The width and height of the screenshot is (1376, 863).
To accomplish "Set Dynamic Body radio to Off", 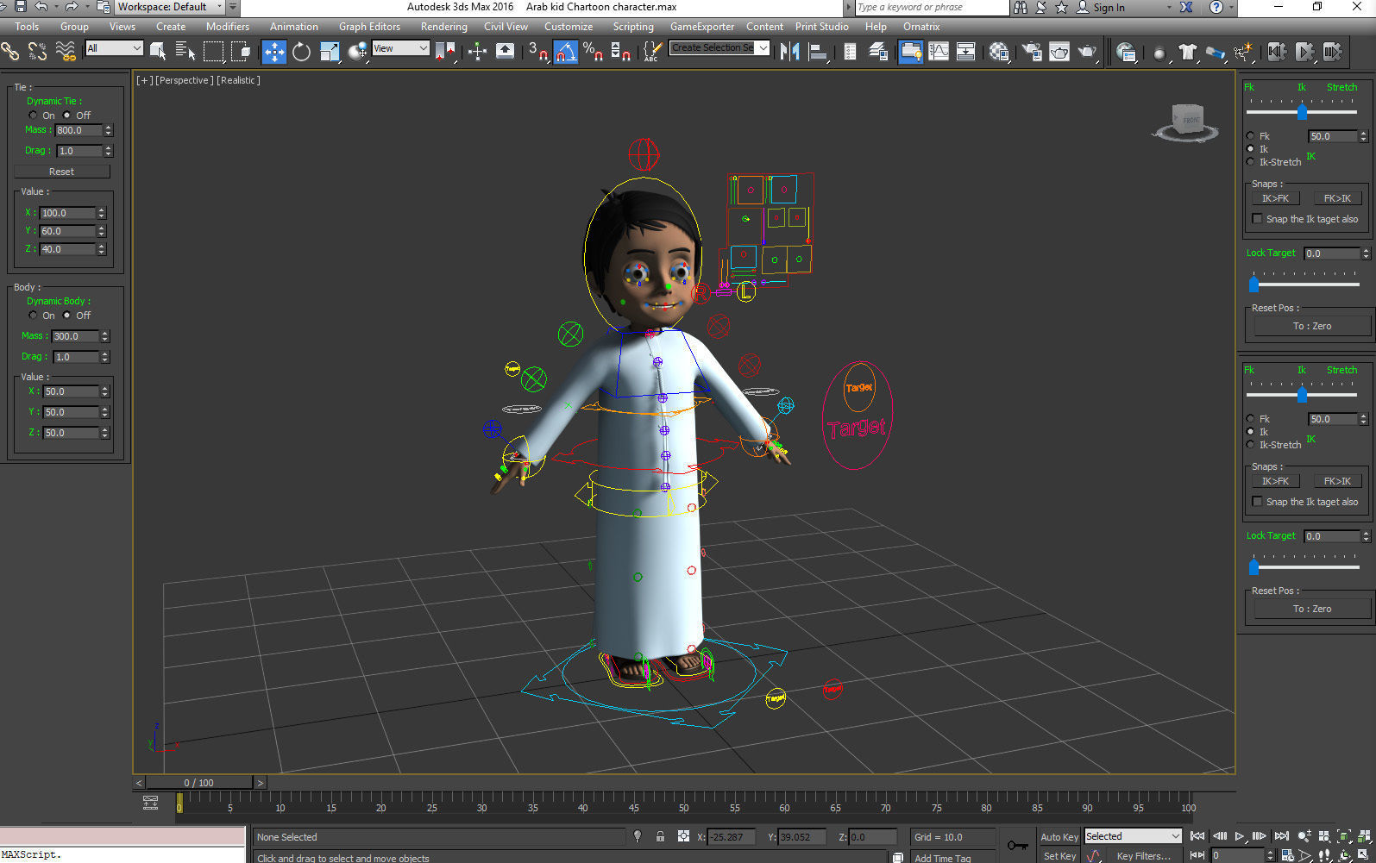I will (66, 316).
